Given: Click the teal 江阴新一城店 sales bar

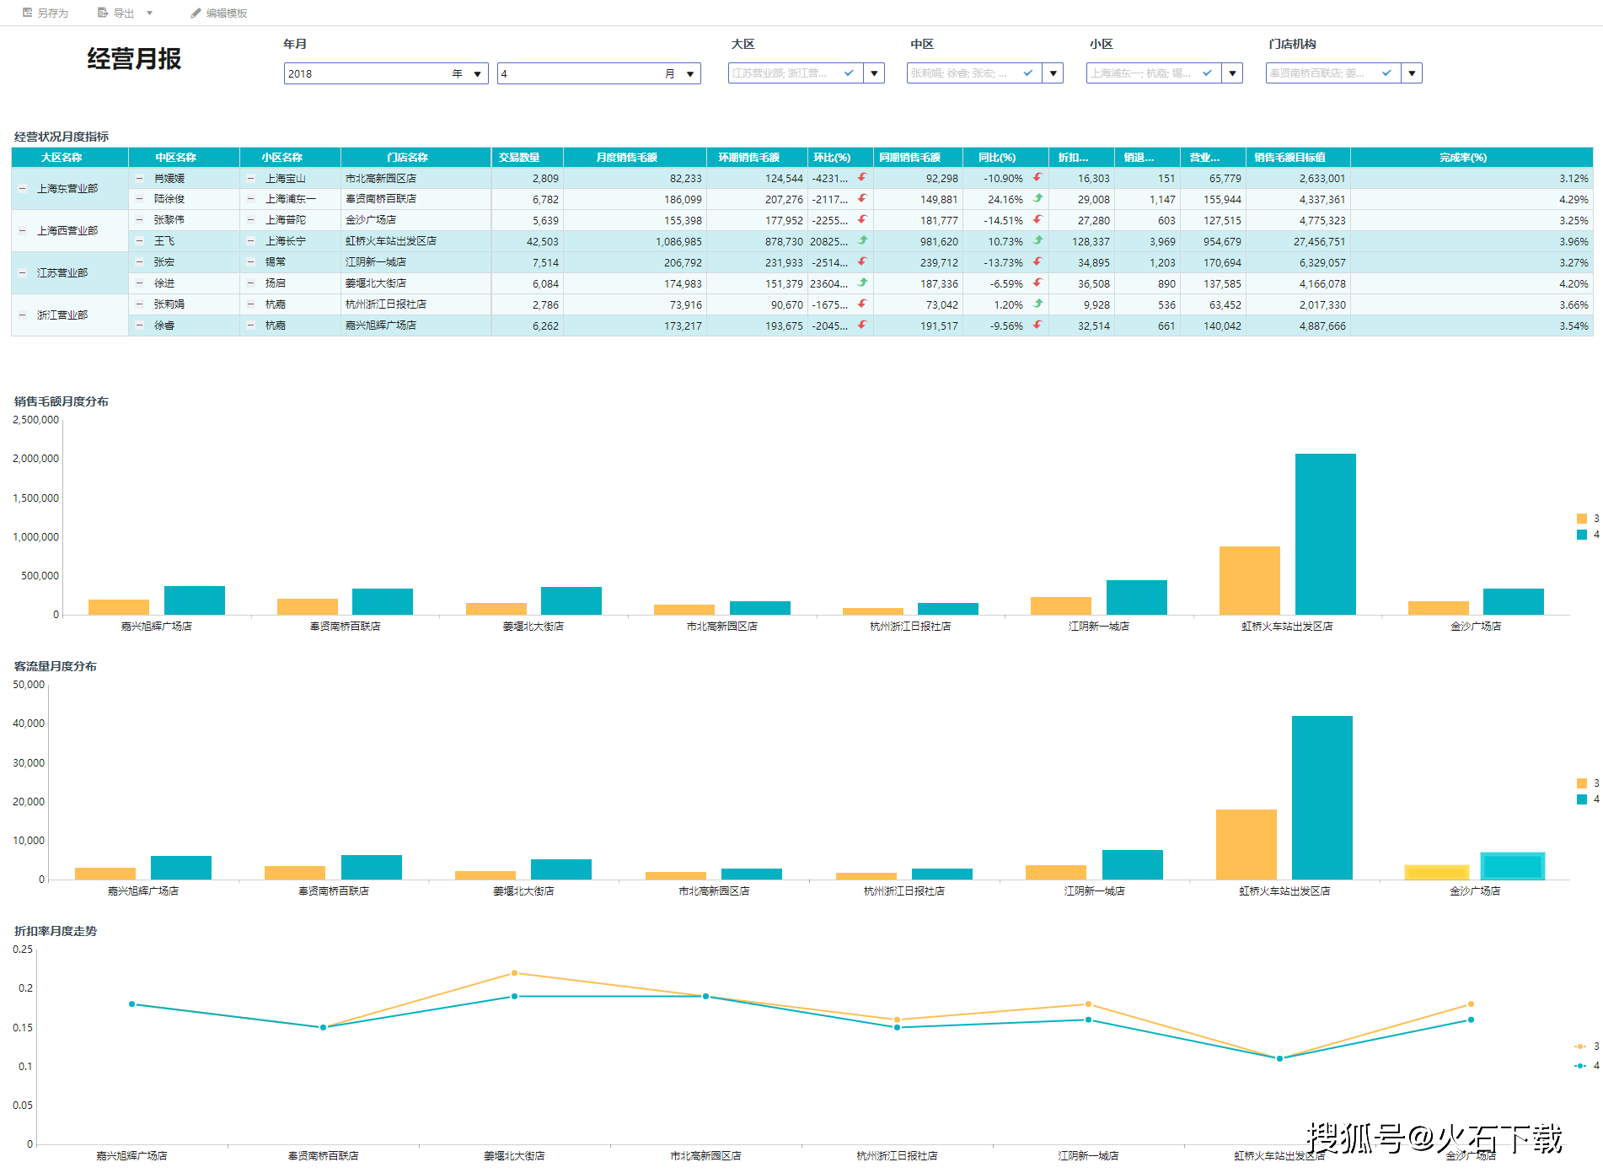Looking at the screenshot, I should (x=1137, y=597).
